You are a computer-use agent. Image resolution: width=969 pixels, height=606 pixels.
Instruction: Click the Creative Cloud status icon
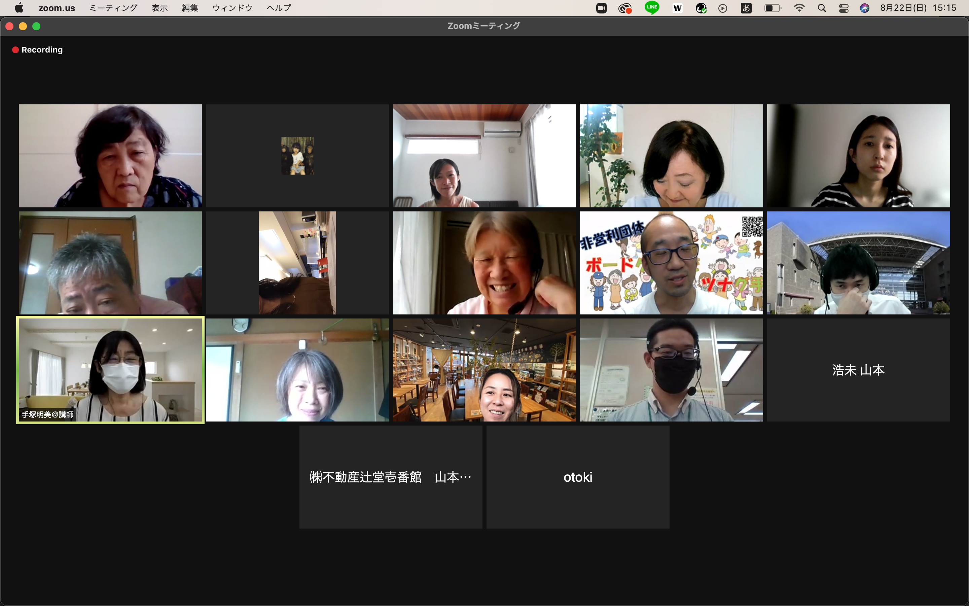(x=625, y=8)
